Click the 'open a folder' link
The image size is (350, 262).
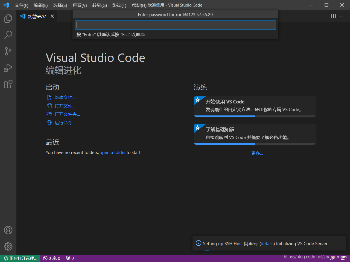point(113,152)
